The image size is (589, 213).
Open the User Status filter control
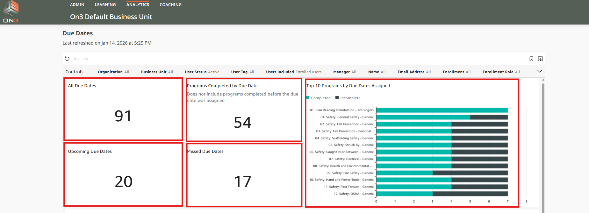coord(202,72)
